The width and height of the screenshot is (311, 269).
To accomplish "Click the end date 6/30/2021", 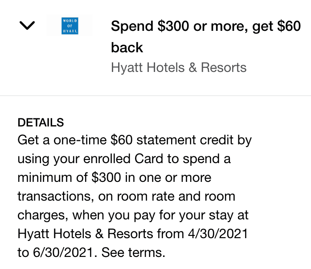I will 63,252.
